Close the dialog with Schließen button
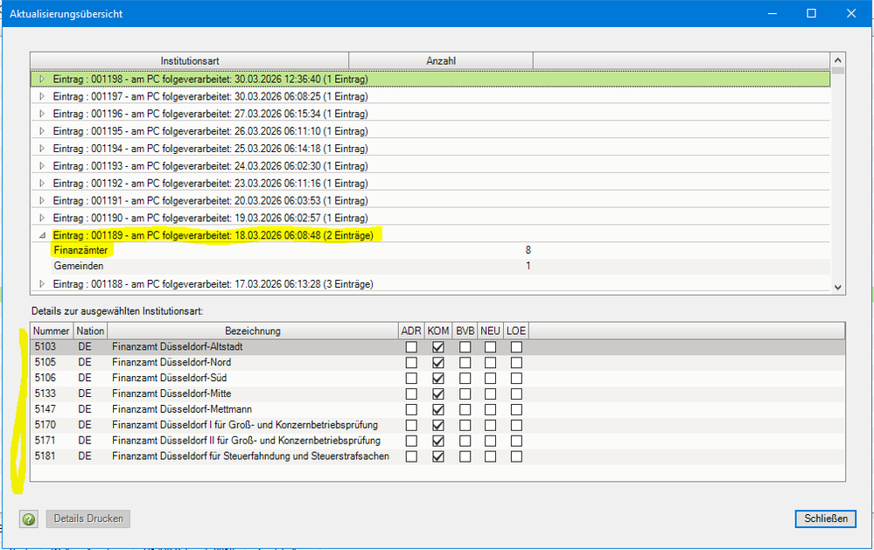 click(826, 519)
